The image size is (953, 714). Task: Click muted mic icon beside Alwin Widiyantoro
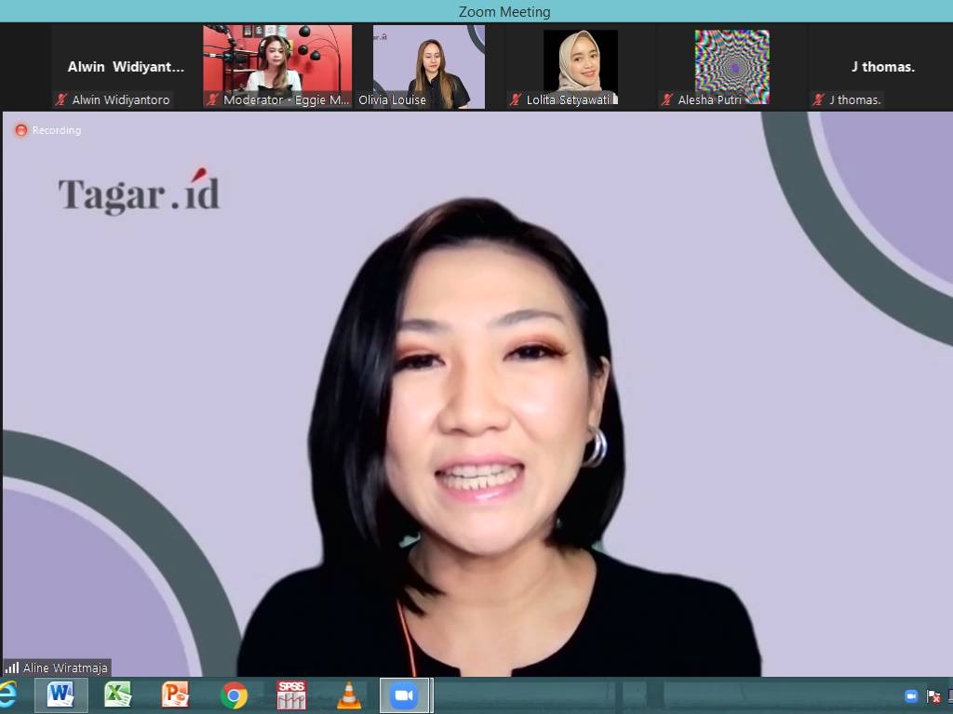60,99
